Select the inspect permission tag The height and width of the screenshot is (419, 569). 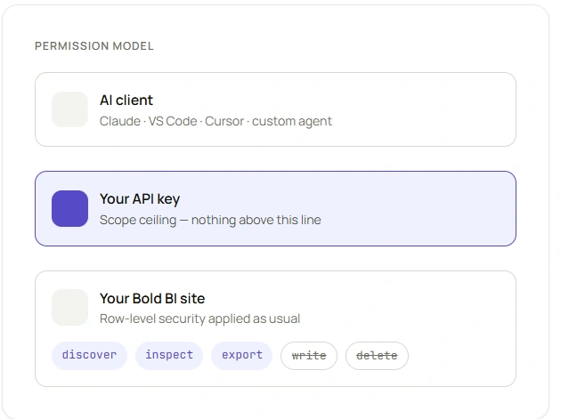[169, 355]
